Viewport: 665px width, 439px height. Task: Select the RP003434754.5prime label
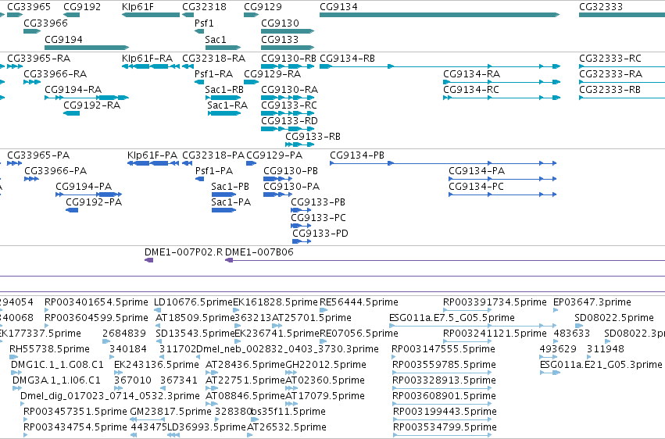[x=75, y=427]
